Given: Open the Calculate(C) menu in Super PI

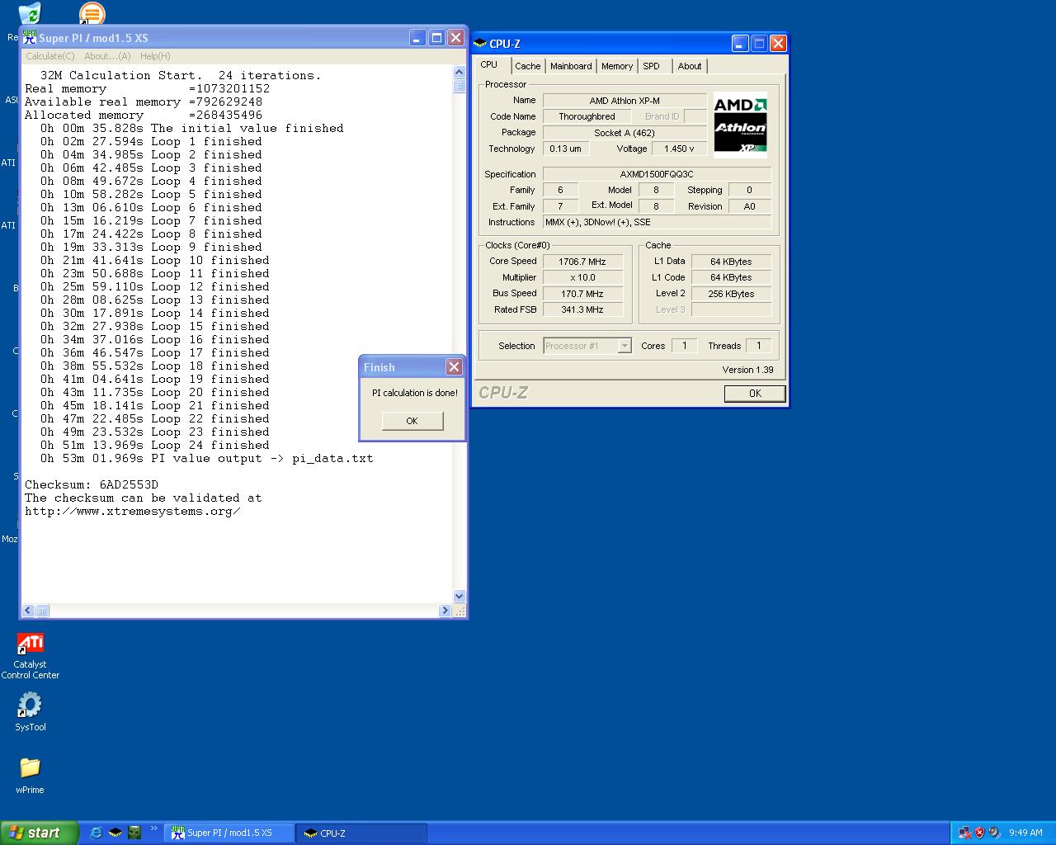Looking at the screenshot, I should [x=49, y=56].
